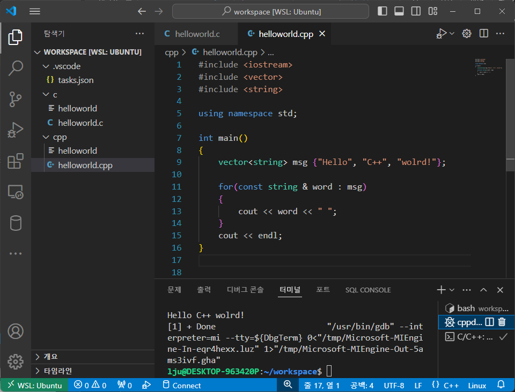Go back with the left arrow
515x392 pixels.
[x=142, y=11]
